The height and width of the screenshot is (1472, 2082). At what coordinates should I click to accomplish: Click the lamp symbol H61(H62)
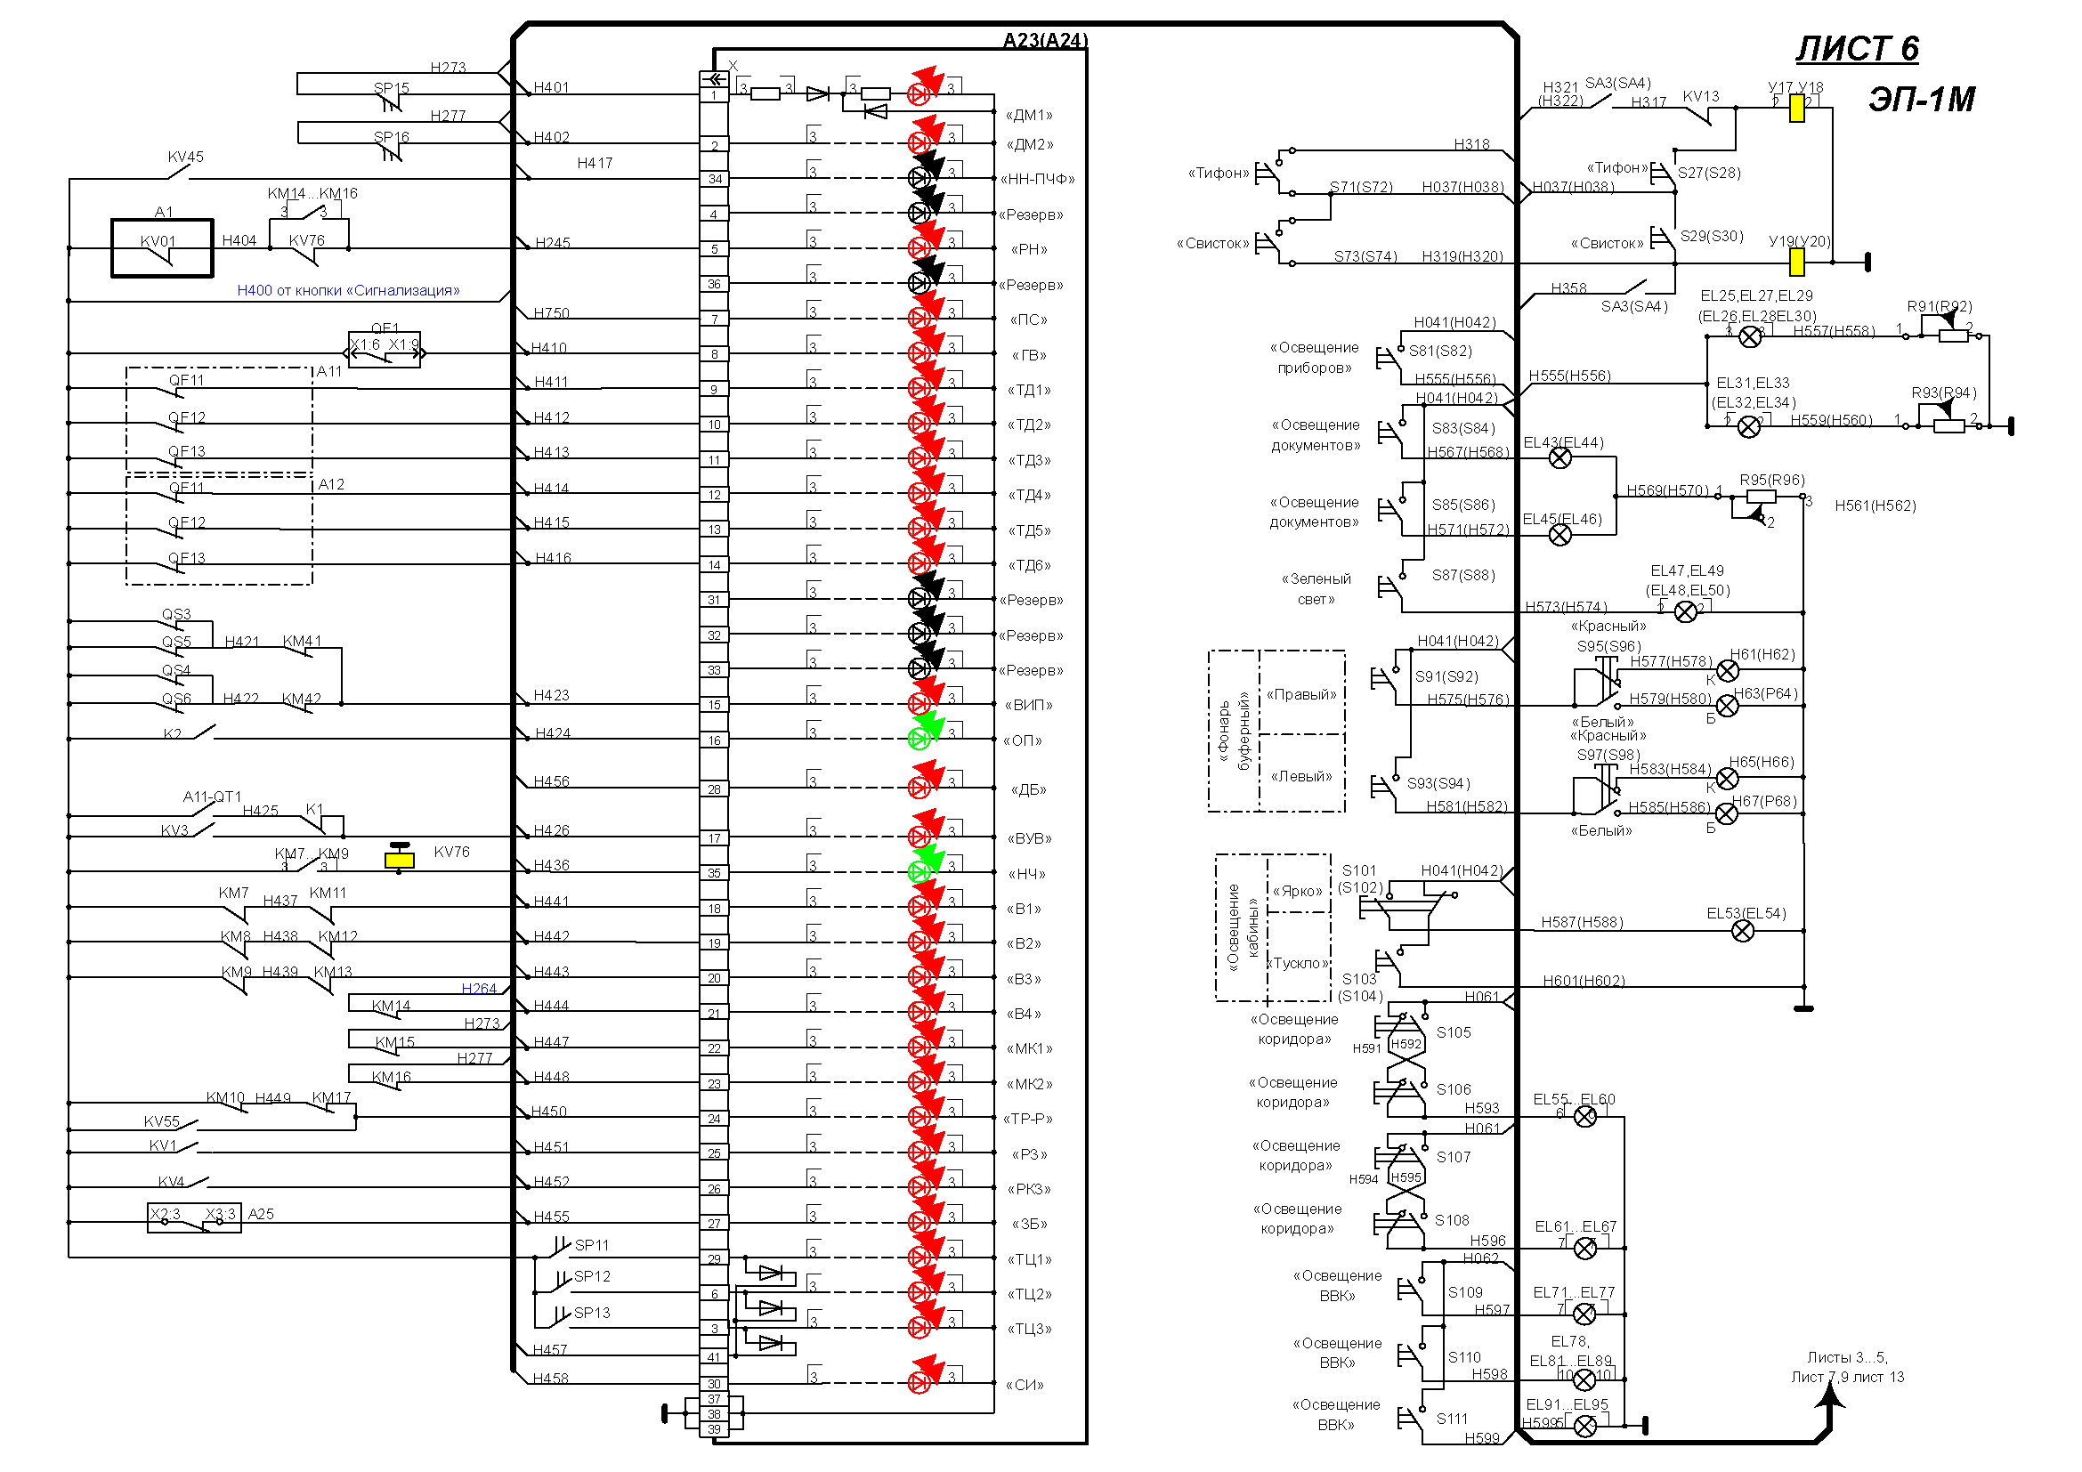click(x=1728, y=671)
